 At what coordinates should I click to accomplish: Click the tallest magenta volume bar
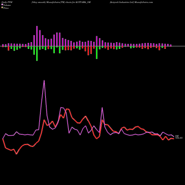click(x=37, y=36)
